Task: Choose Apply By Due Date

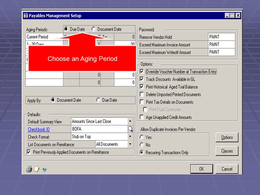Action: [98, 100]
